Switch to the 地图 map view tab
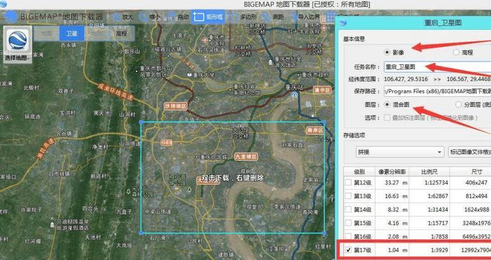Screen dimensions: 491x260 click(46, 33)
